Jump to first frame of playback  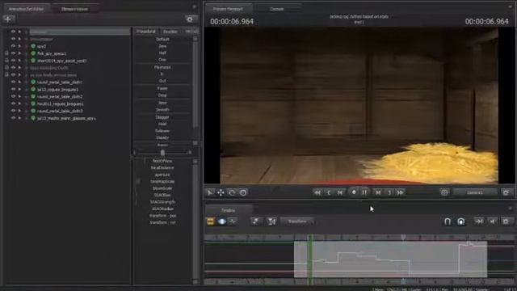click(317, 192)
